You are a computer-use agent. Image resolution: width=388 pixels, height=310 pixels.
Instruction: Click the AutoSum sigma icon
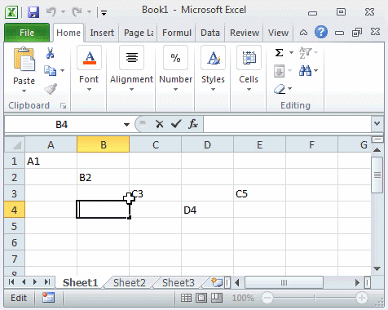pos(279,52)
